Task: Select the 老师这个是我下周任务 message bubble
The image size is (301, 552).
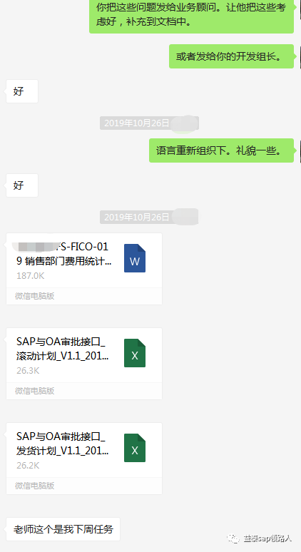Action: click(63, 529)
